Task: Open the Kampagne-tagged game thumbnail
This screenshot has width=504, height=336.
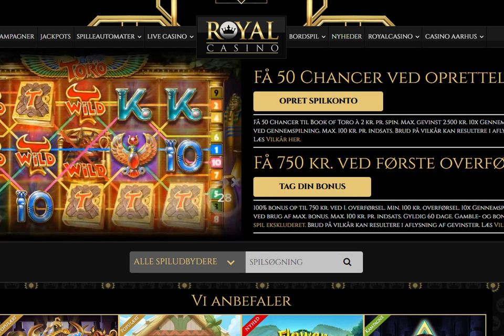Action: coord(425,325)
